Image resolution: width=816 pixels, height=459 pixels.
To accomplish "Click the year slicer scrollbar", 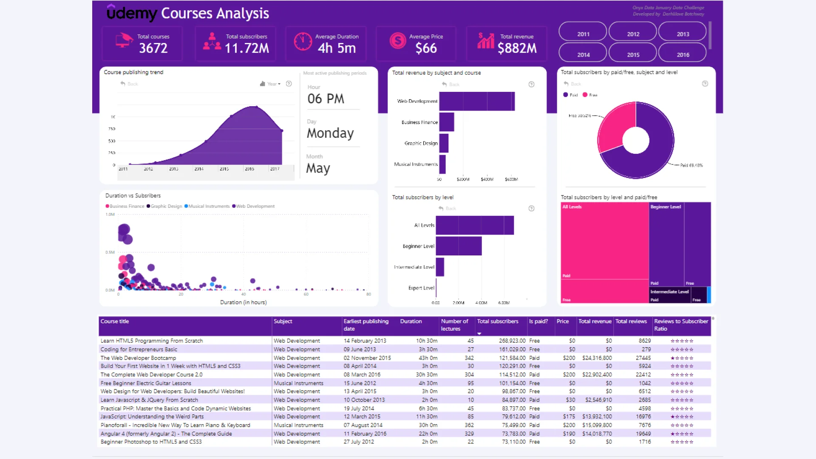I will [x=710, y=35].
